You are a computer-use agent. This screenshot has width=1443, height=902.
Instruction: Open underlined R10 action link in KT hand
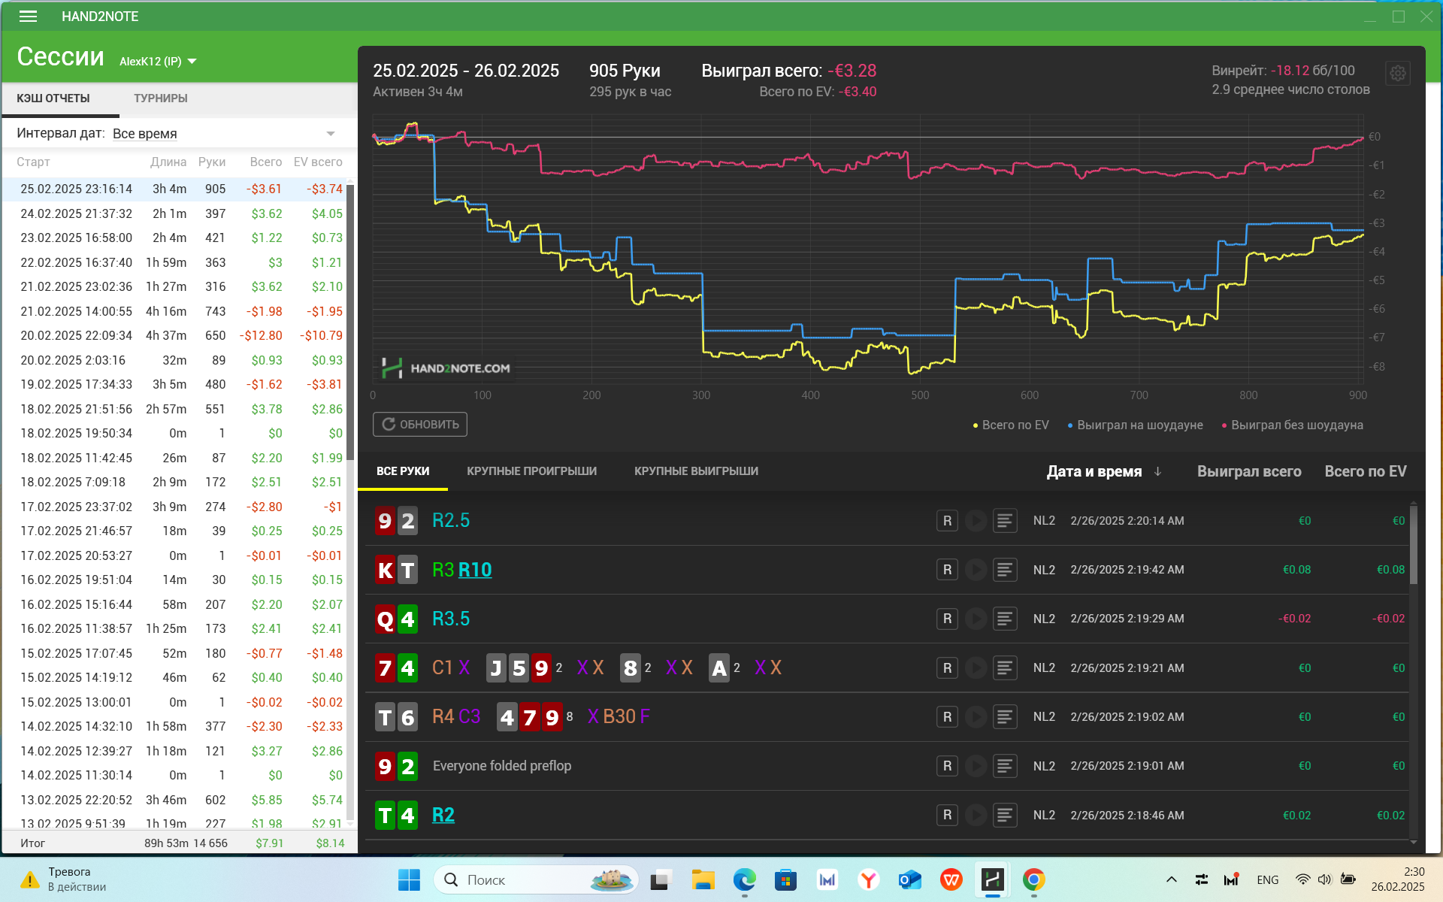pyautogui.click(x=475, y=570)
